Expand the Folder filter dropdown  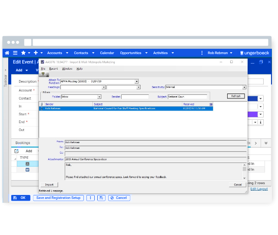coord(99,97)
